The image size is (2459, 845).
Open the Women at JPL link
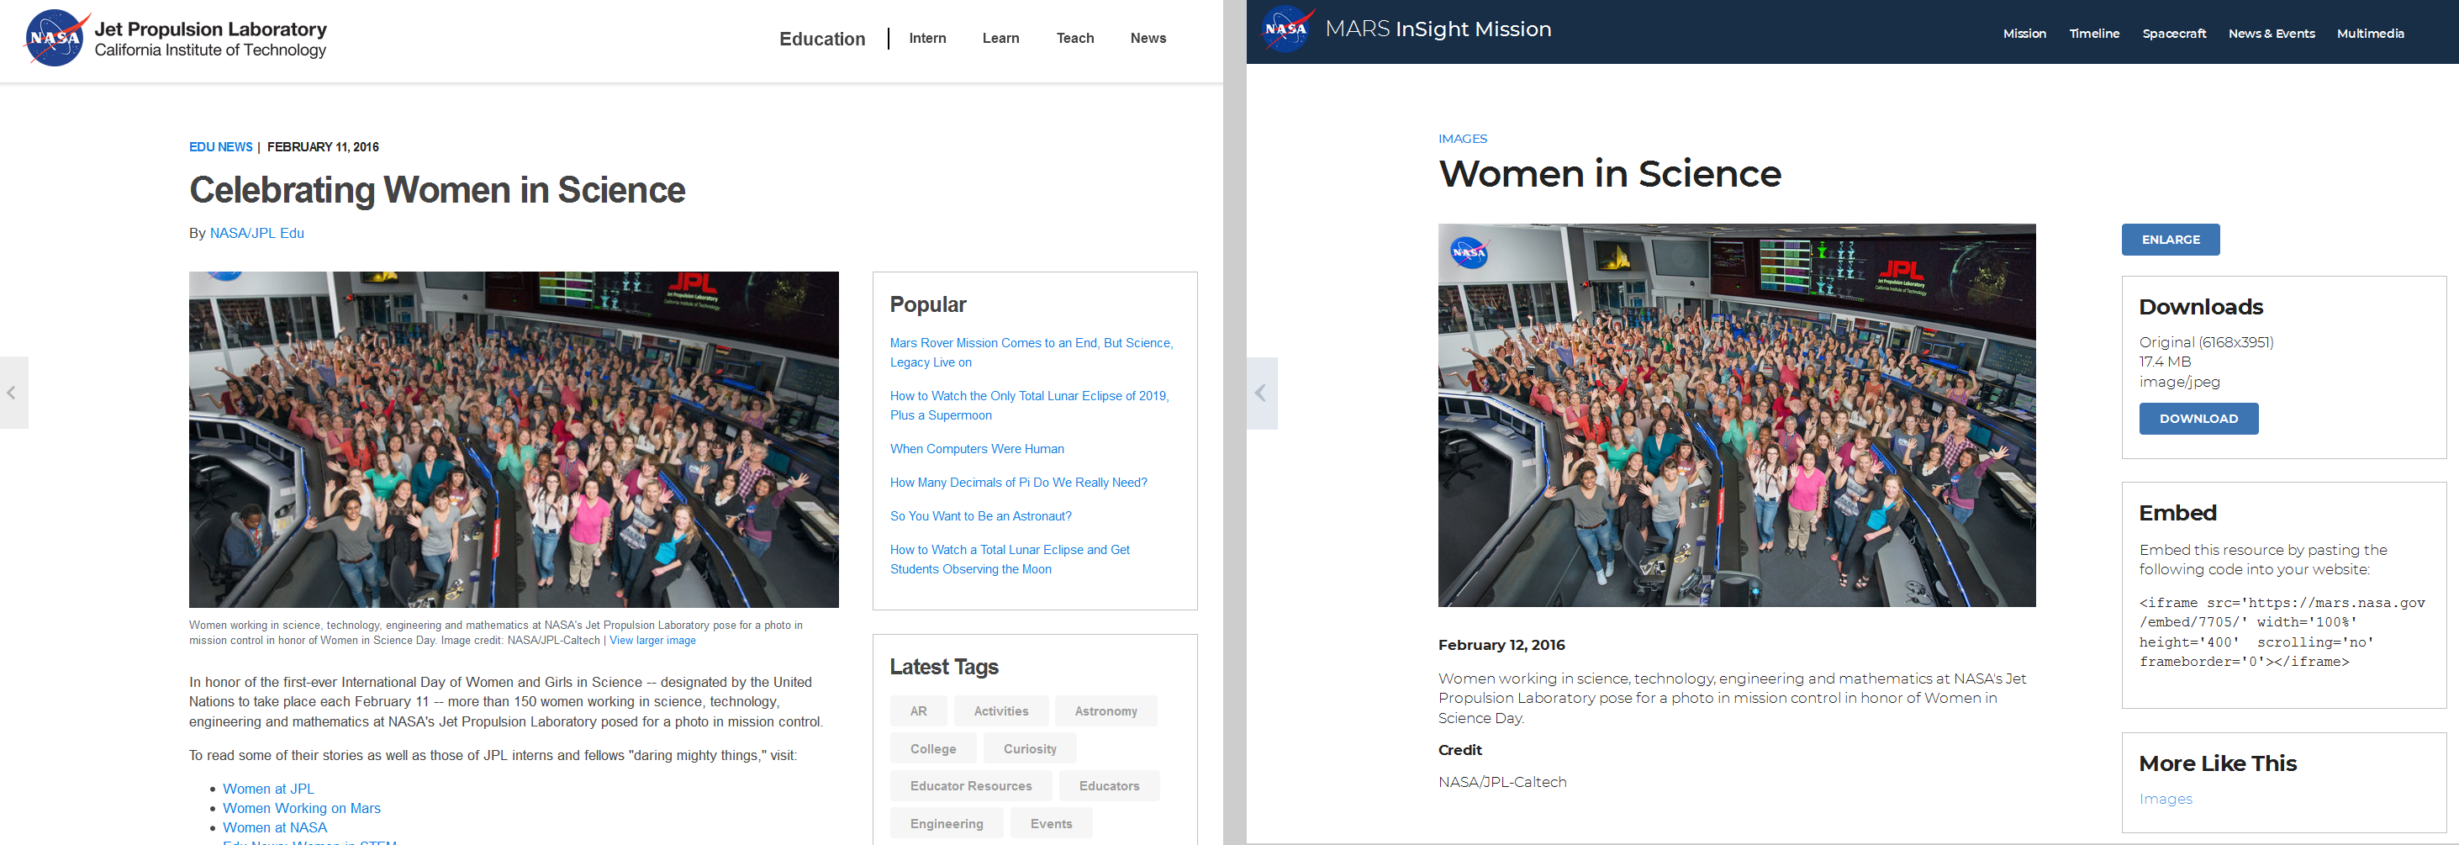[268, 789]
